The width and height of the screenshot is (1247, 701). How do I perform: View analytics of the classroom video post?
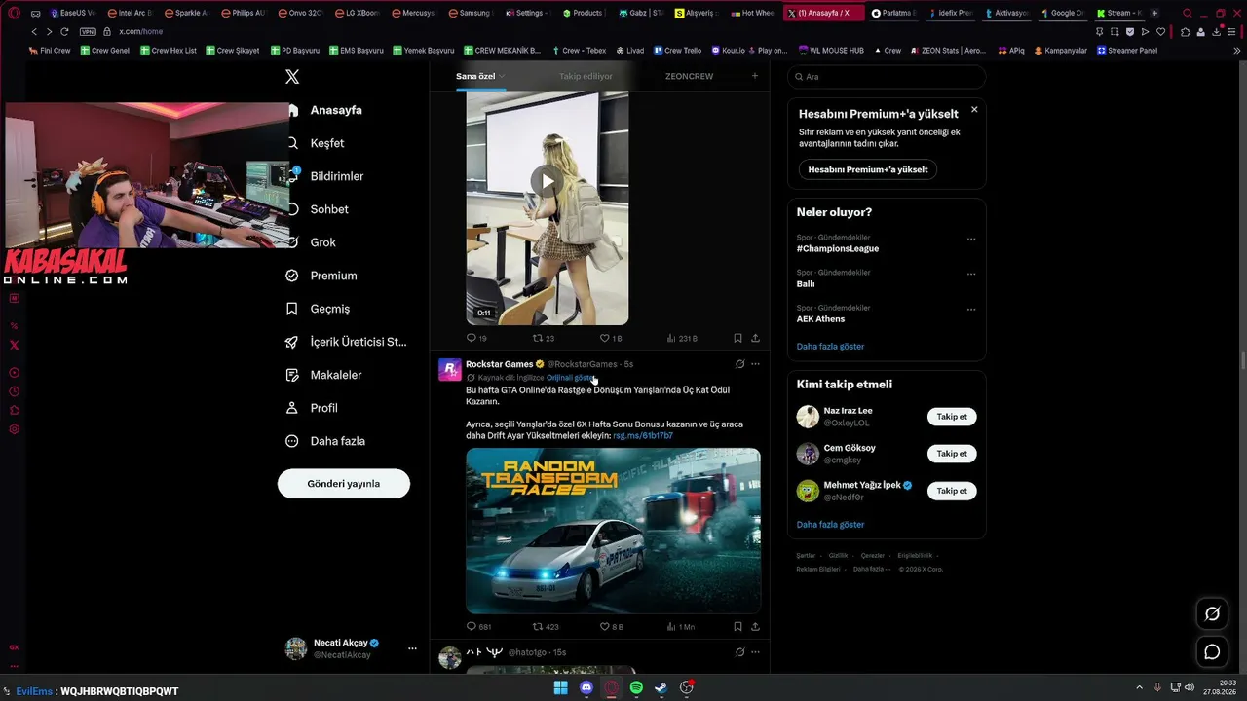[x=682, y=338]
